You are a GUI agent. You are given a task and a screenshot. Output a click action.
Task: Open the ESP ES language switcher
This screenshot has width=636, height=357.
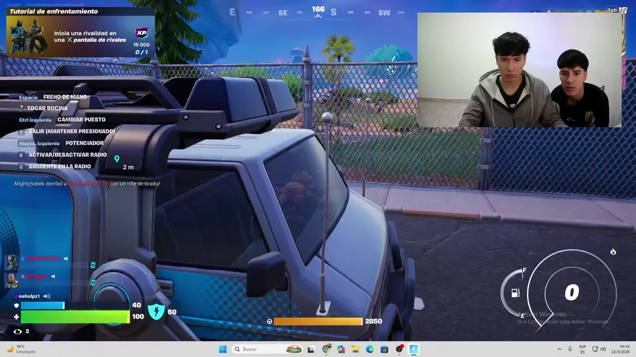coord(582,349)
